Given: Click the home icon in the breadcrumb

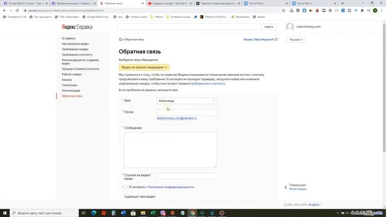Looking at the screenshot, I should (x=121, y=39).
